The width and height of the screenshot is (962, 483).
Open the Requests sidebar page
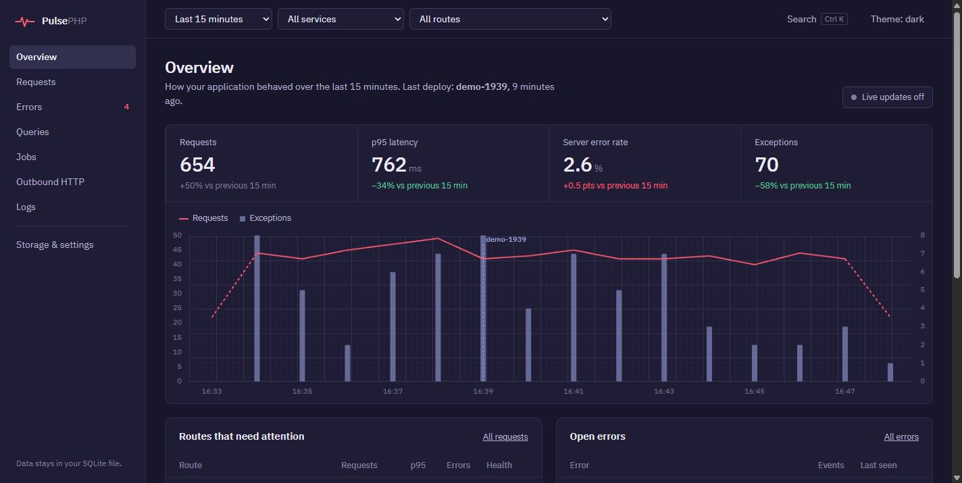click(x=72, y=82)
